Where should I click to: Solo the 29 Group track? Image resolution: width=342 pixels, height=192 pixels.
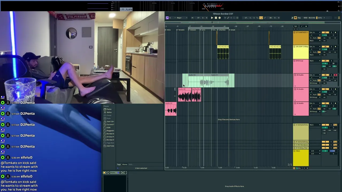(x=331, y=61)
